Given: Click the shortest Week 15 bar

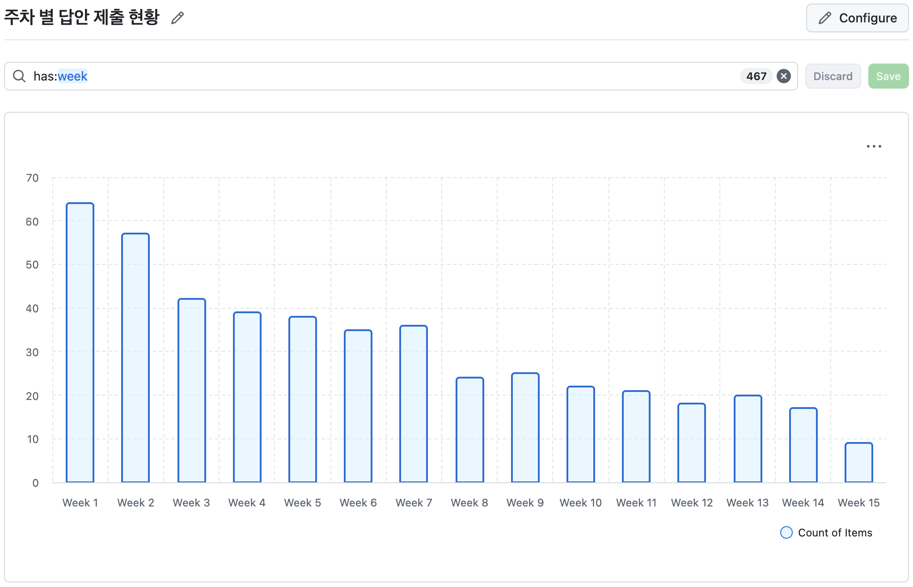Looking at the screenshot, I should [858, 463].
